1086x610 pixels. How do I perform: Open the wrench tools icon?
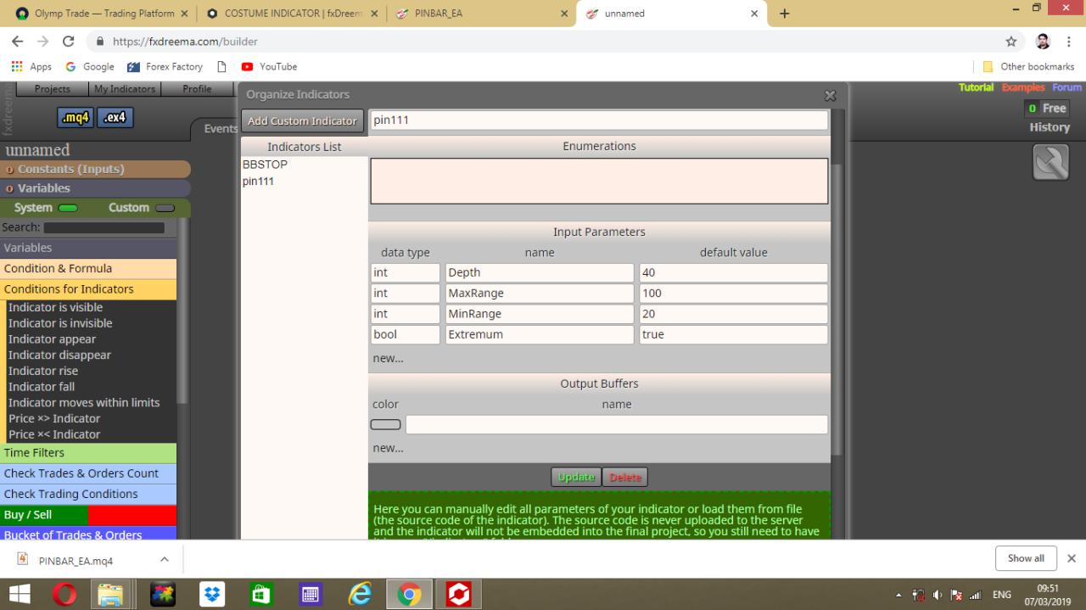click(x=1050, y=161)
